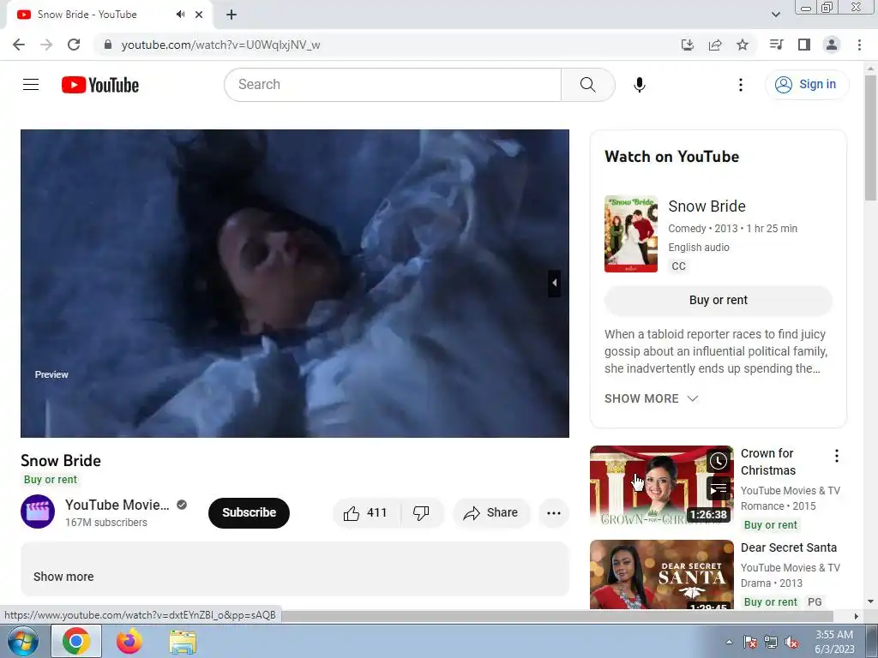
Task: Open YouTube Movies channel name link
Action: pos(117,505)
